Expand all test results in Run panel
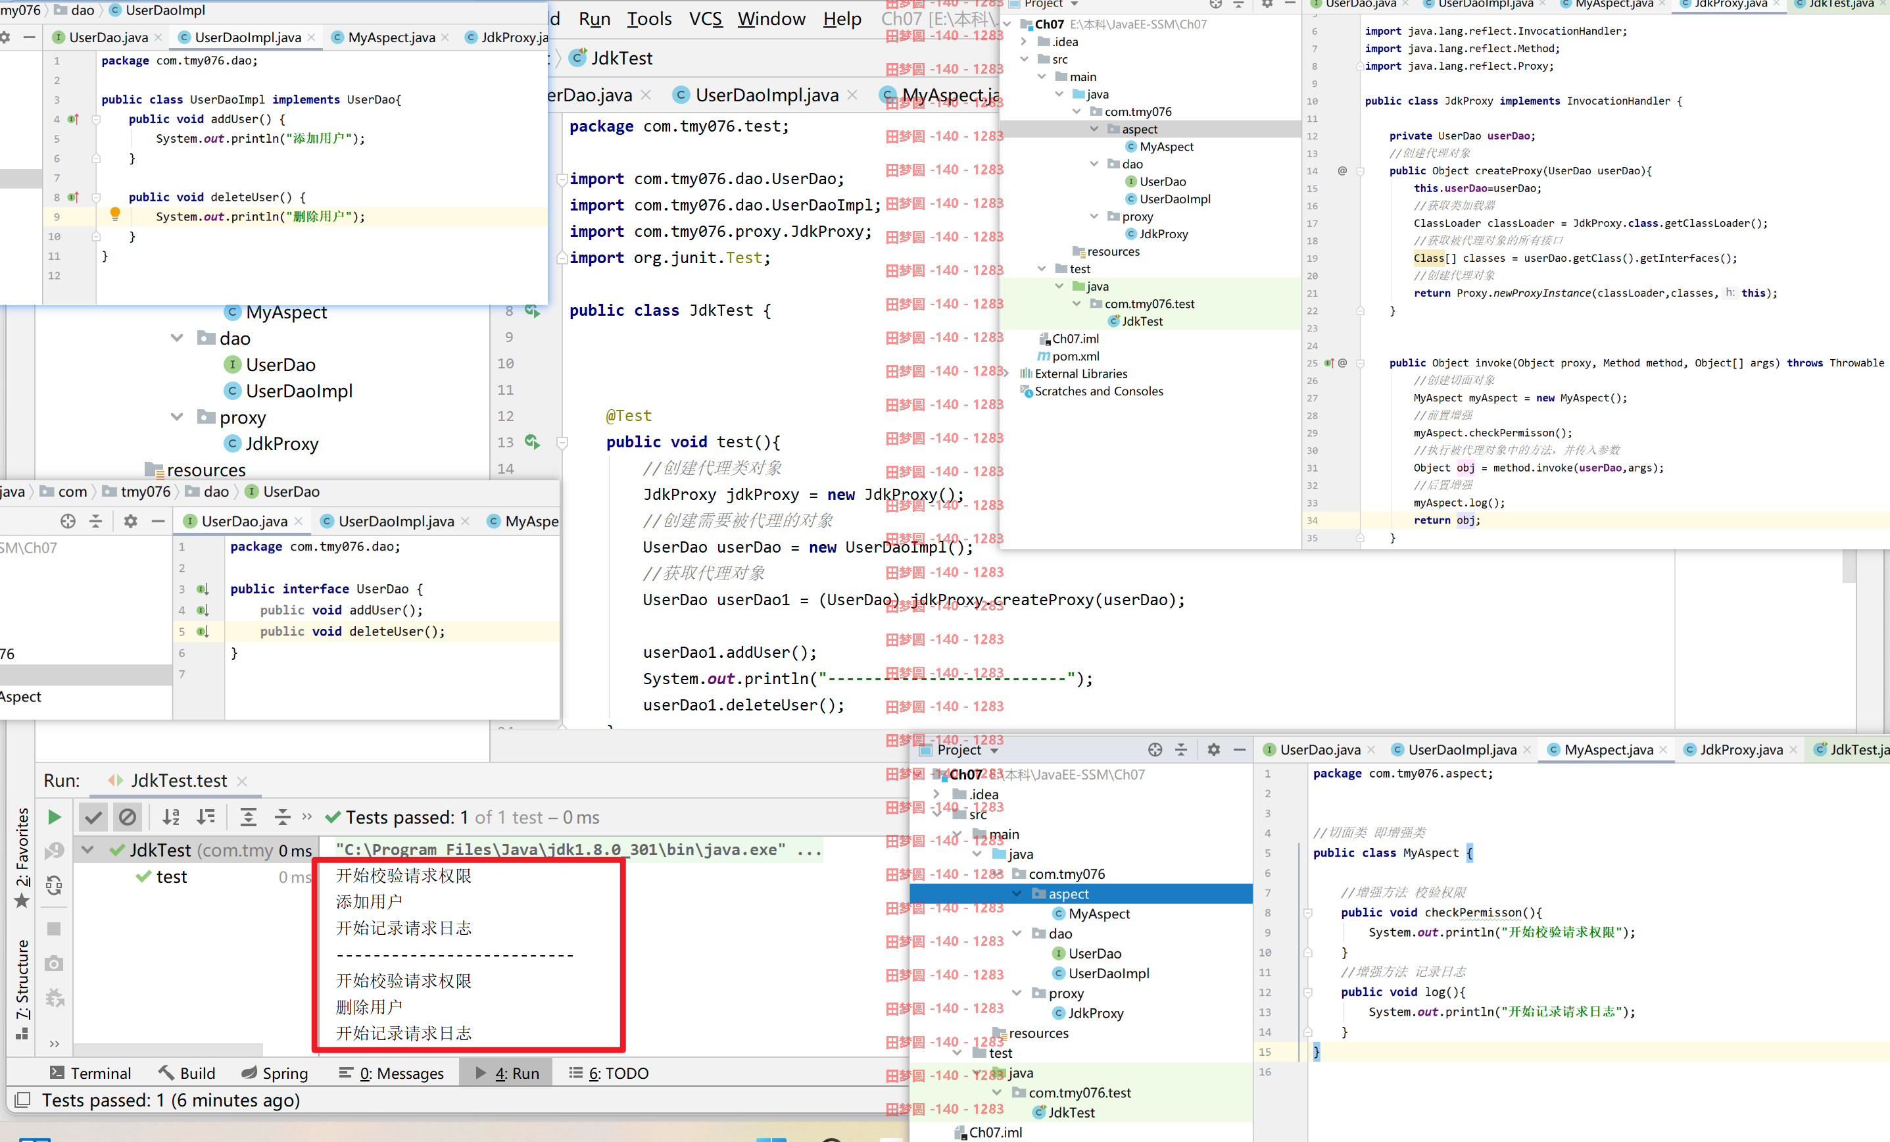This screenshot has width=1890, height=1142. tap(248, 817)
